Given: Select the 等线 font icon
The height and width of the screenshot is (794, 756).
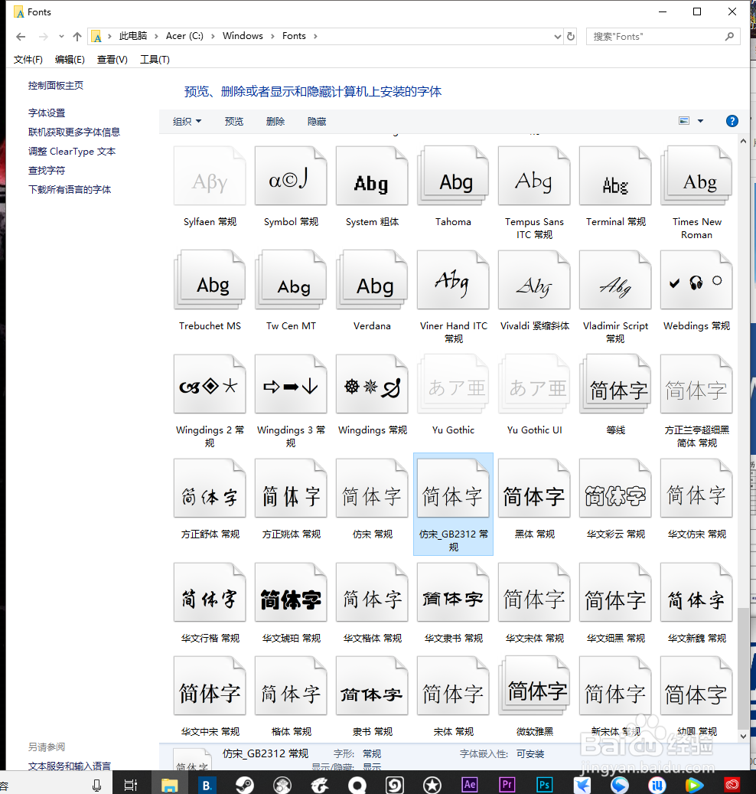Looking at the screenshot, I should coord(615,384).
